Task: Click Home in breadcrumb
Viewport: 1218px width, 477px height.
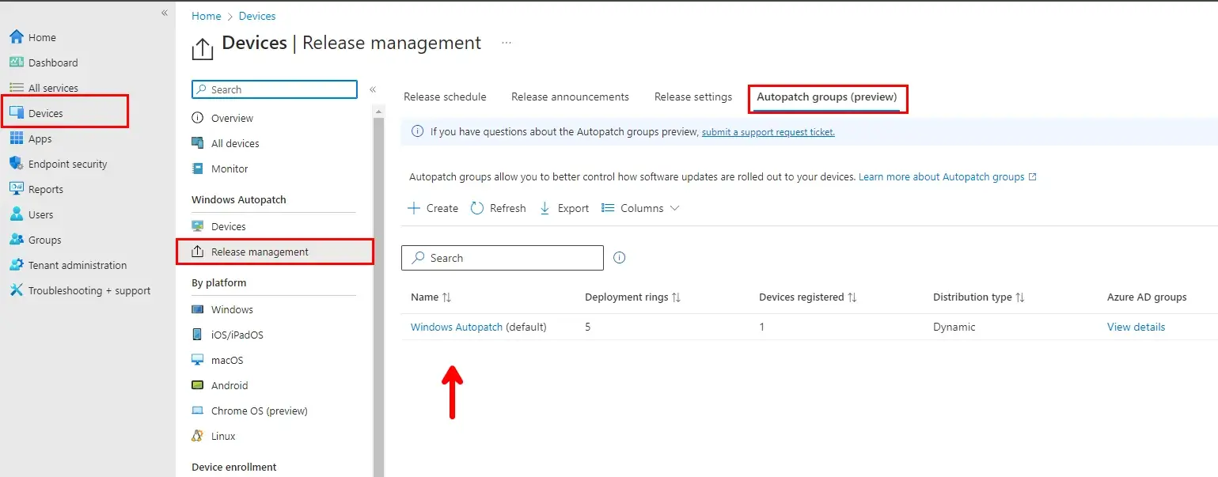Action: point(207,16)
